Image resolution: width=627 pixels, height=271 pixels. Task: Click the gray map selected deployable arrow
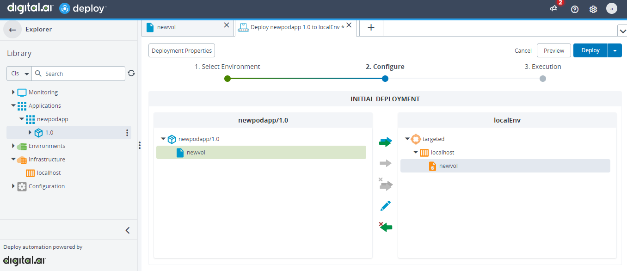[385, 163]
